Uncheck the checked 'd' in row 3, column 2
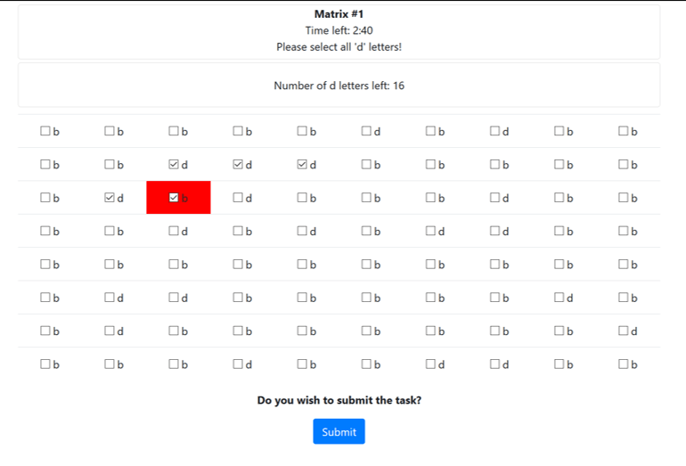 point(110,198)
